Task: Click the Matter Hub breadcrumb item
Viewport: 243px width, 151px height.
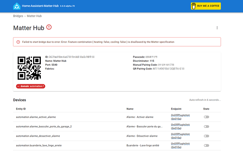Action: tap(34, 16)
